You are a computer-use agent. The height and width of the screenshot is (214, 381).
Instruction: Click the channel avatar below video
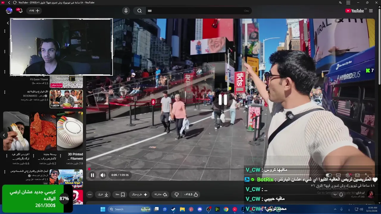point(371,195)
